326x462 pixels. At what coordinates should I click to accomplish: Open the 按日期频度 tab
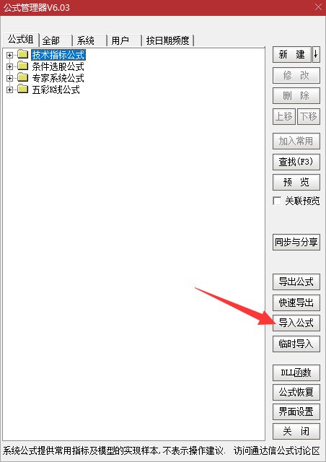(x=168, y=40)
